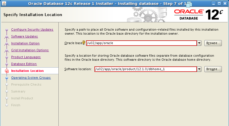
Task: Return to Database Edition step
Action: pyautogui.click(x=24, y=64)
